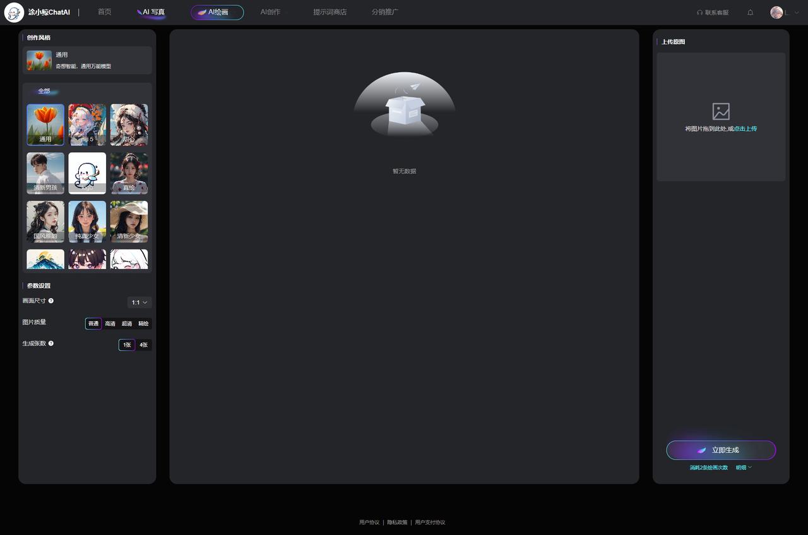Open the 1:1 aspect ratio dropdown
The image size is (808, 535).
(140, 303)
